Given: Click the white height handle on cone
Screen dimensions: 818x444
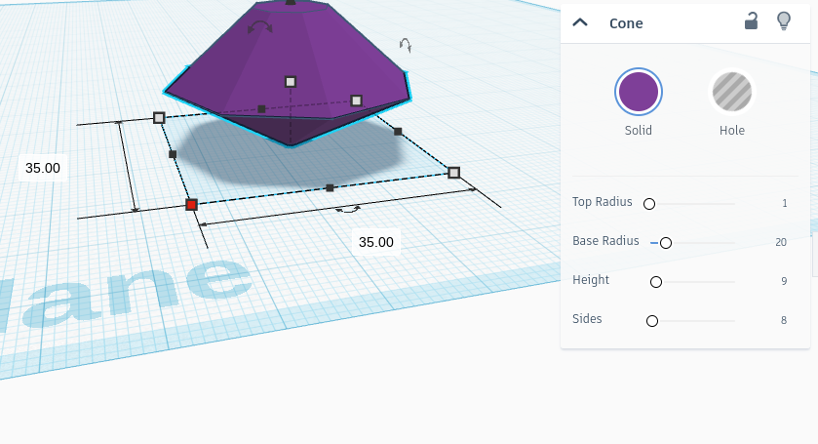Looking at the screenshot, I should point(291,82).
